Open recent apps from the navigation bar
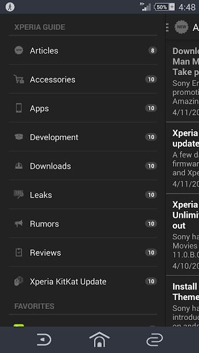This screenshot has width=199, height=353. pos(155,340)
